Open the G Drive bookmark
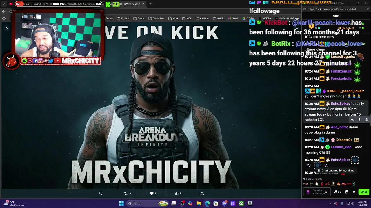 click(x=248, y=18)
